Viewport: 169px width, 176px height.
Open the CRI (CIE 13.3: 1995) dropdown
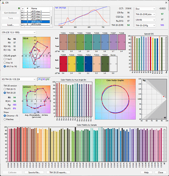click(x=19, y=32)
